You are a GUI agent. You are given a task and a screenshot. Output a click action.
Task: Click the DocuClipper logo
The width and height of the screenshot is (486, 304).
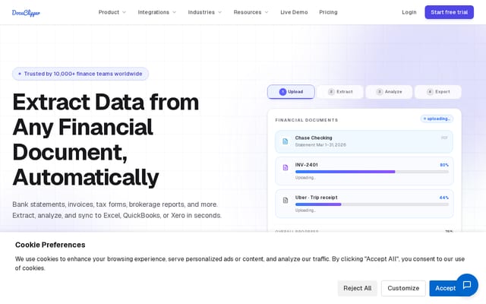coord(26,13)
